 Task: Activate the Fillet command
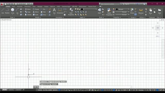tap(43, 12)
